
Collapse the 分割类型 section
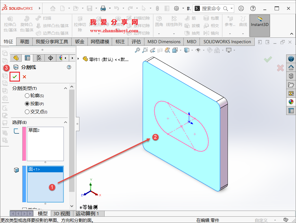(x=66, y=88)
